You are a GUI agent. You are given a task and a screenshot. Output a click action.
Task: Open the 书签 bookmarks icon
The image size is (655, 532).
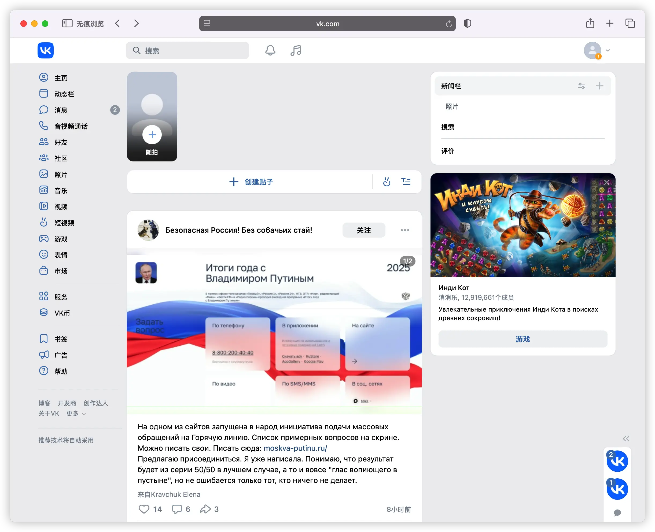(44, 338)
